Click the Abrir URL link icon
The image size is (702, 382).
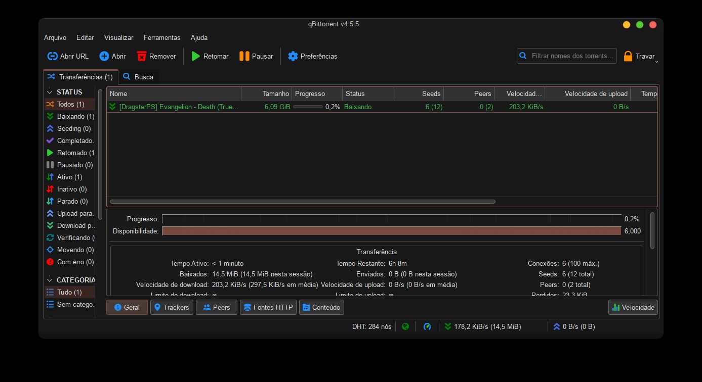pyautogui.click(x=53, y=56)
